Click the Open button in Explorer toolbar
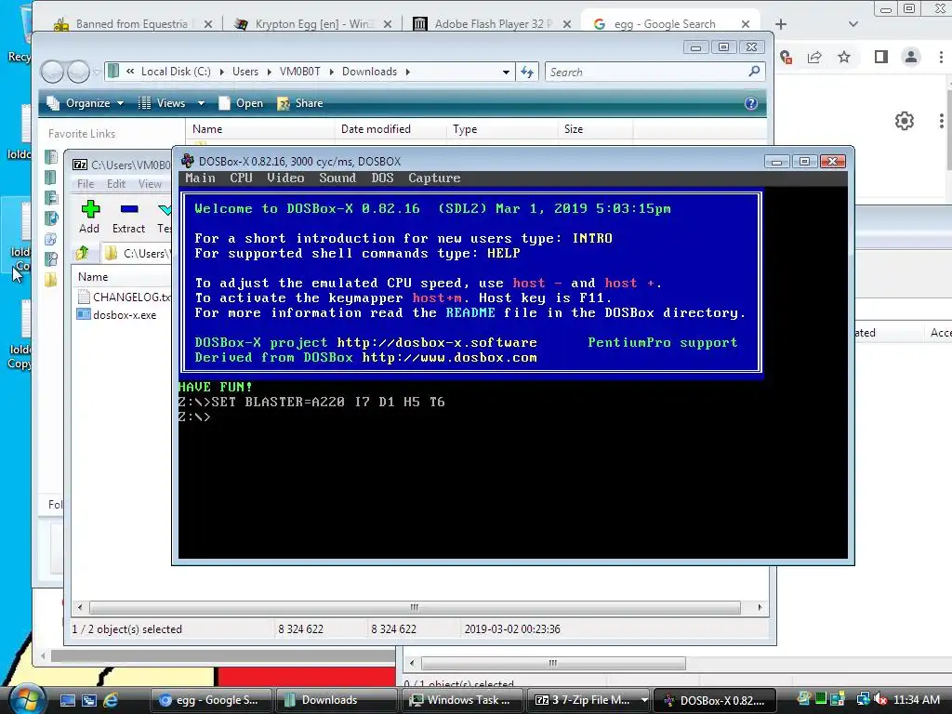Screen dimensions: 952x714 (x=242, y=103)
